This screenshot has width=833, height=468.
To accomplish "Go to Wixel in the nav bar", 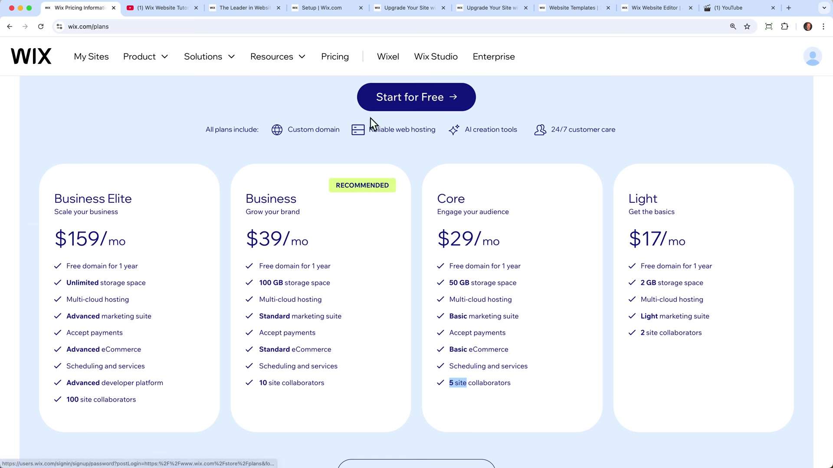I will tap(388, 56).
